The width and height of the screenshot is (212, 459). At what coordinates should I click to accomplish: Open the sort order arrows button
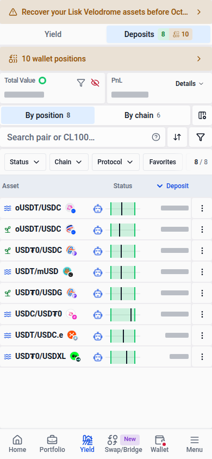point(177,137)
